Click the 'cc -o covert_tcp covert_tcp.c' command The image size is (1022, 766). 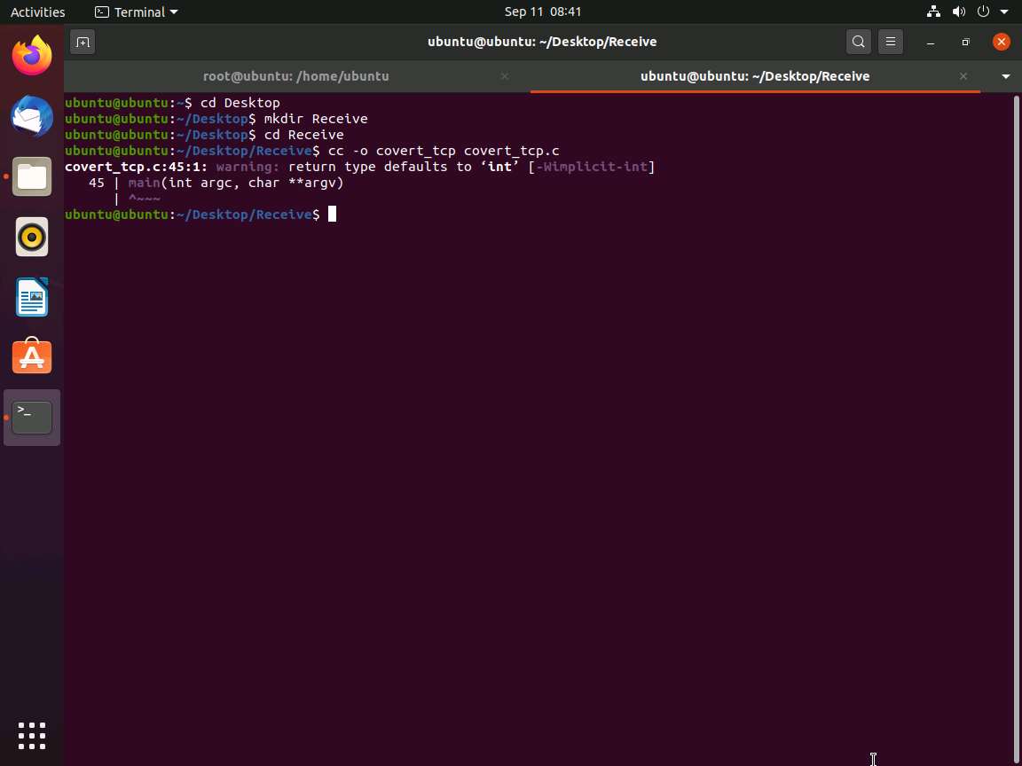click(x=444, y=151)
